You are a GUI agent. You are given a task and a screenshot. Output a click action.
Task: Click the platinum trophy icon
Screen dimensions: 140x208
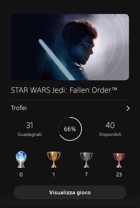[21, 160]
